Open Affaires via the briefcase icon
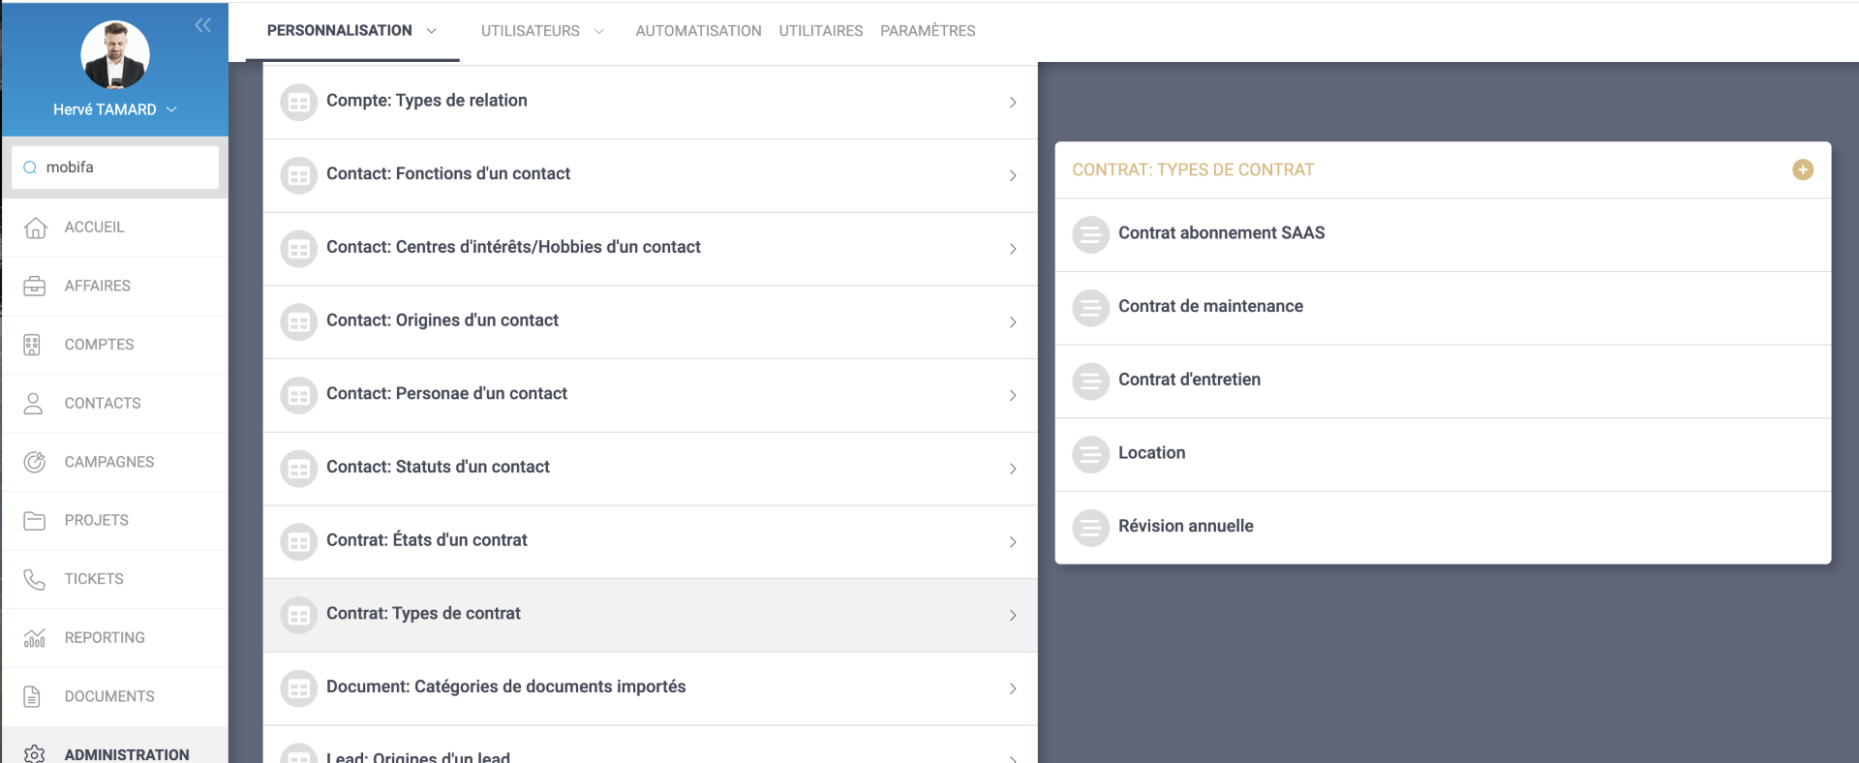Screen dimensions: 1859x763 [x=35, y=287]
